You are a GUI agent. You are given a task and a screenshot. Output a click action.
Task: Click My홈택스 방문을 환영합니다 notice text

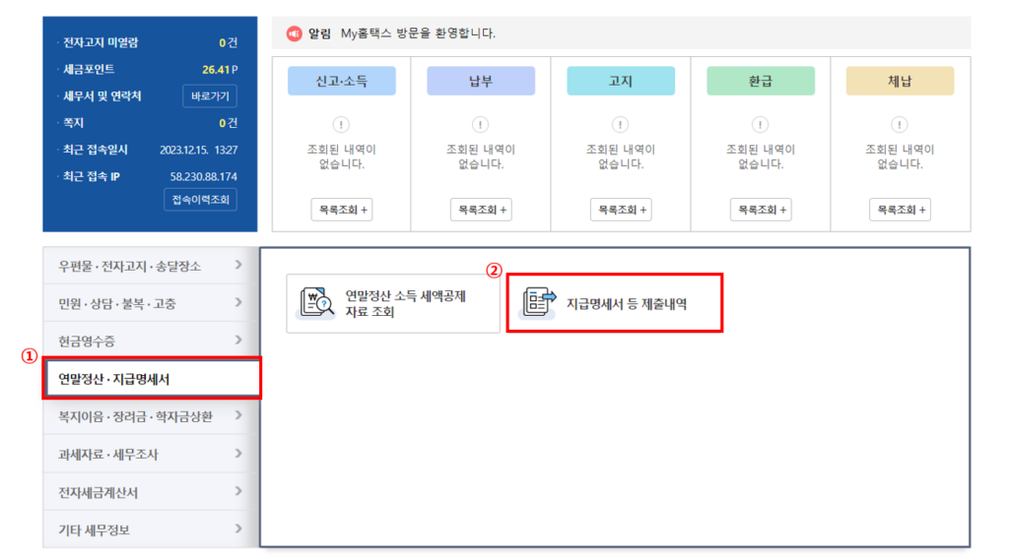coord(418,33)
